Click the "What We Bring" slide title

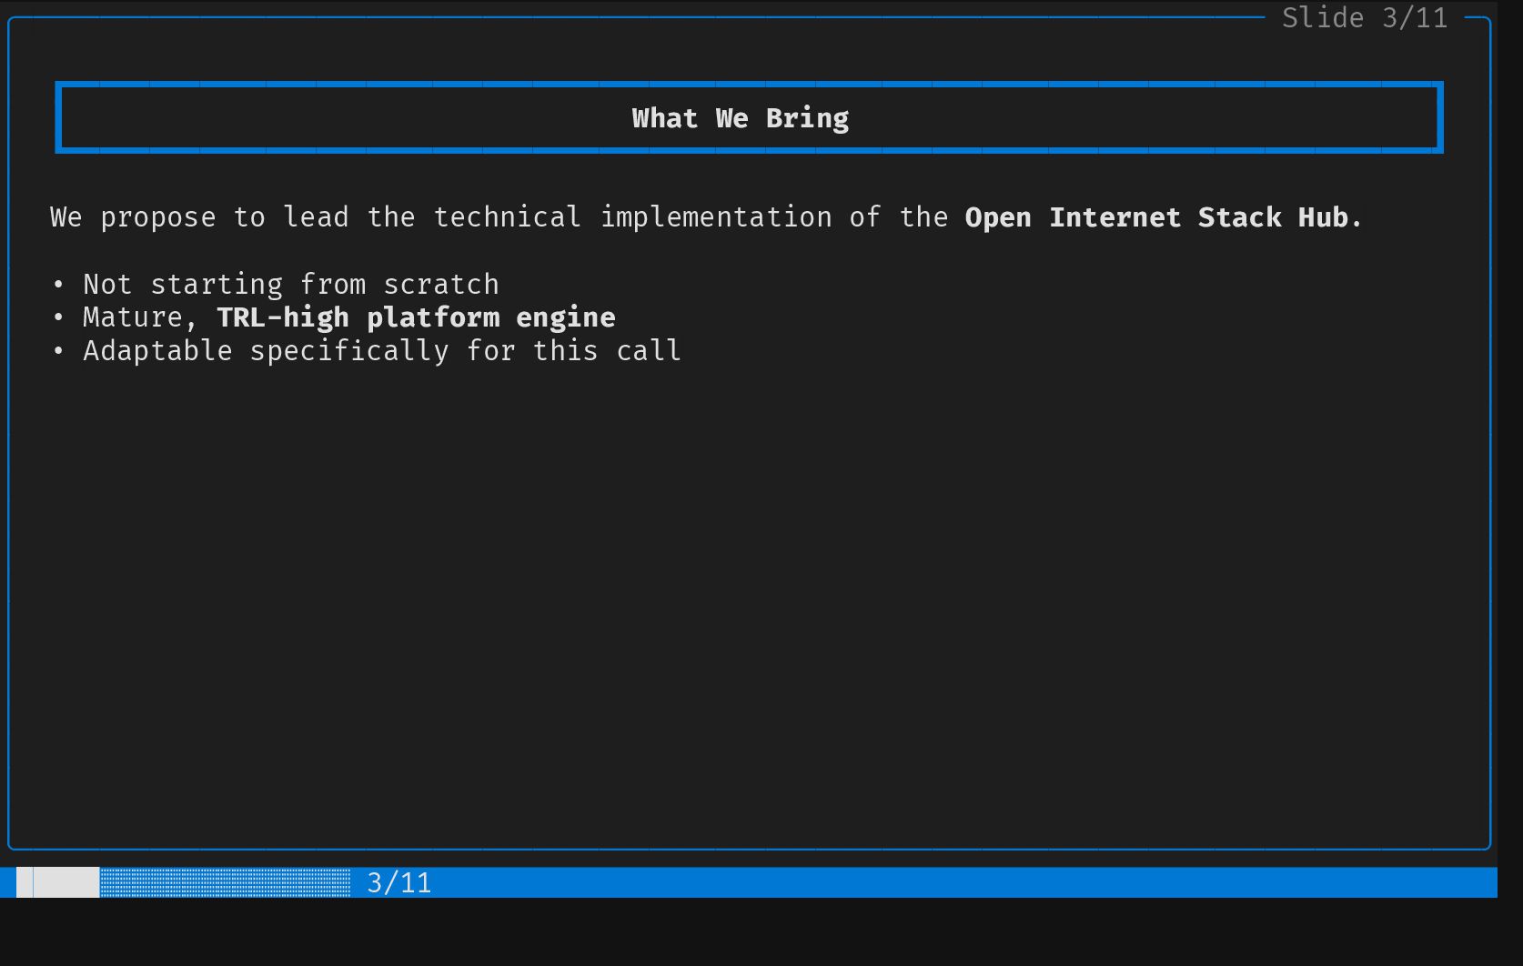pyautogui.click(x=740, y=118)
